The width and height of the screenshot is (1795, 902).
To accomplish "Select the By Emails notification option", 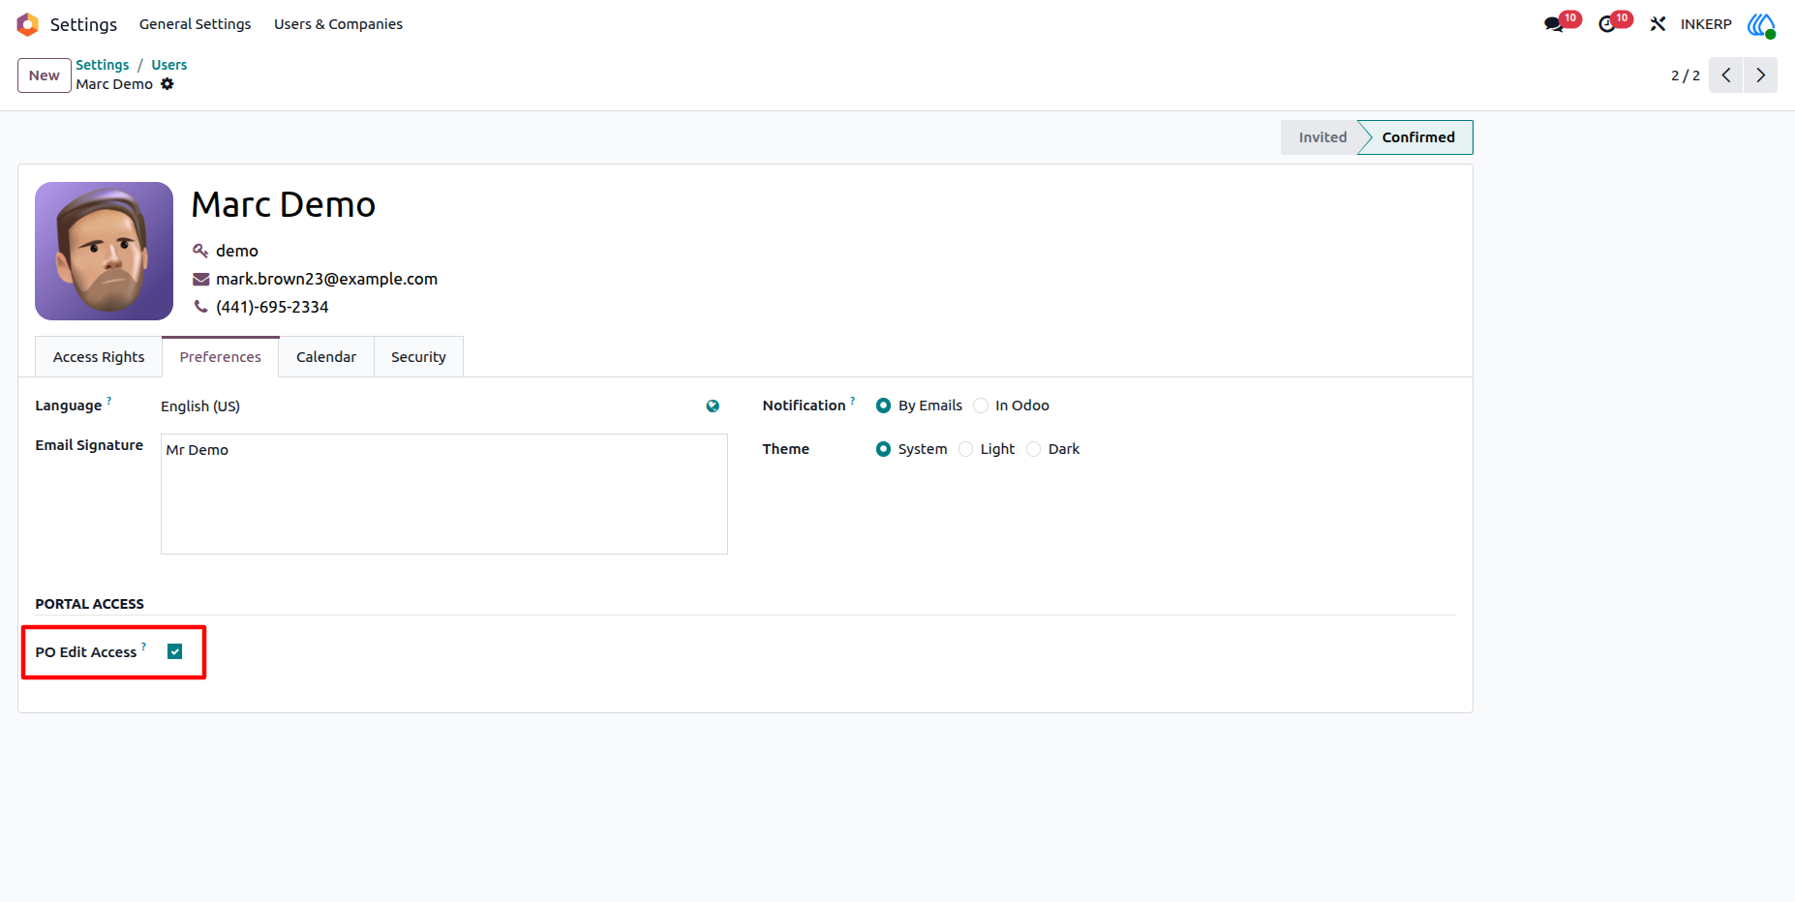I will (x=883, y=406).
